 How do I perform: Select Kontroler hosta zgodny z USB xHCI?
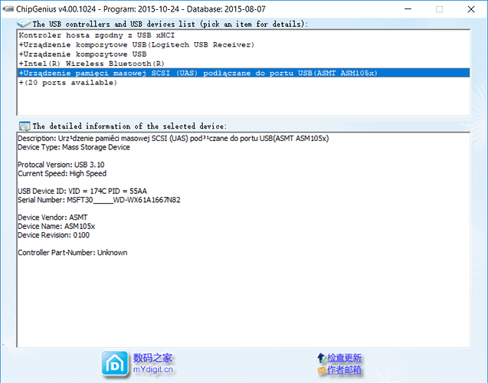point(244,35)
